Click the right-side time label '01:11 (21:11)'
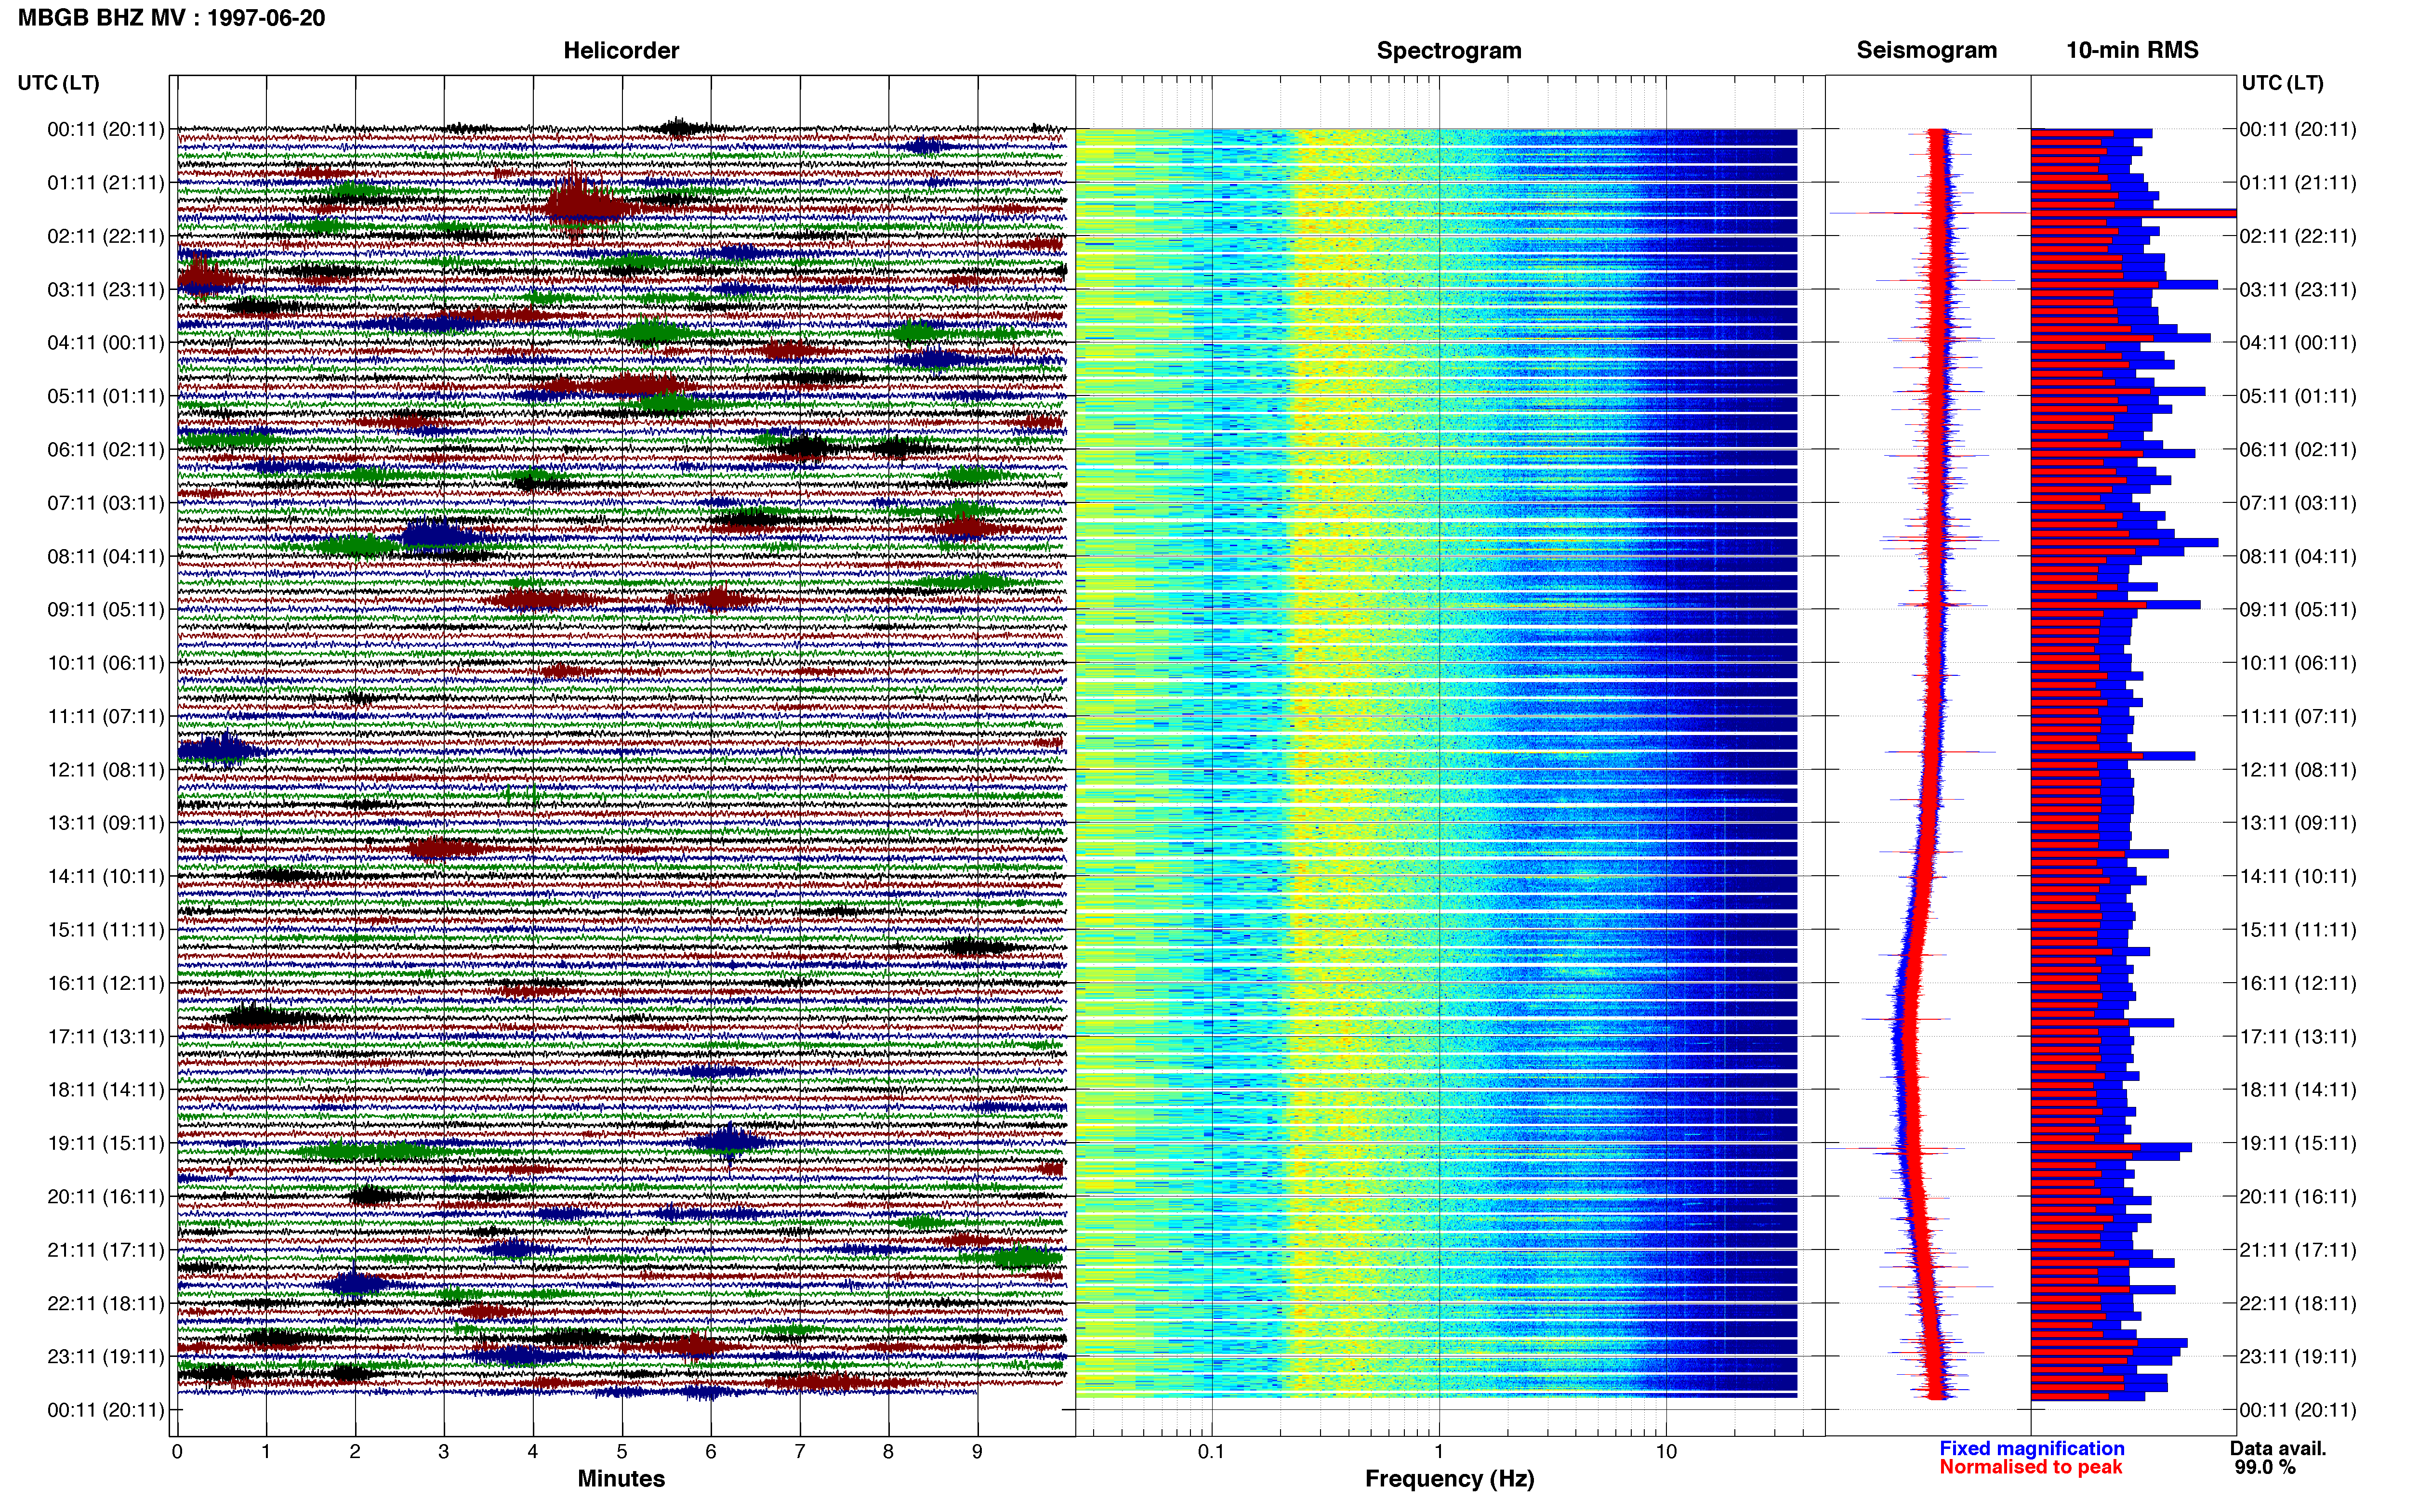The height and width of the screenshot is (1512, 2418). tap(2298, 182)
